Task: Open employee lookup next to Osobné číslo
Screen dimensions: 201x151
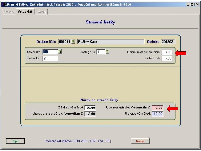Action: pyautogui.click(x=73, y=41)
